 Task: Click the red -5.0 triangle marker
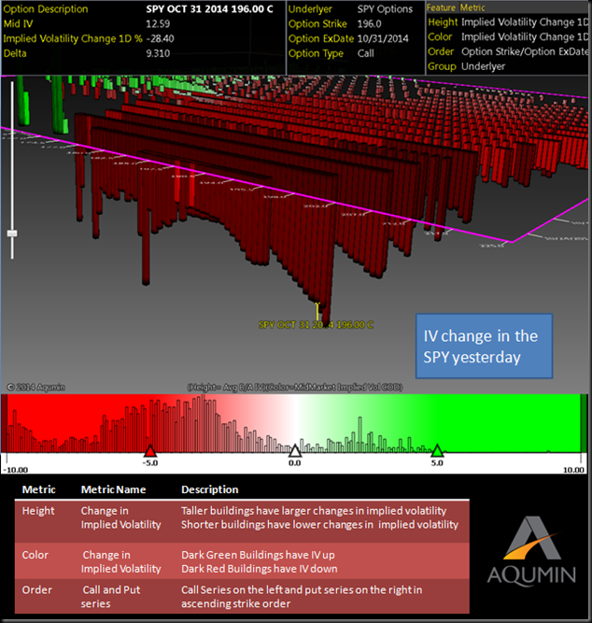click(x=150, y=450)
